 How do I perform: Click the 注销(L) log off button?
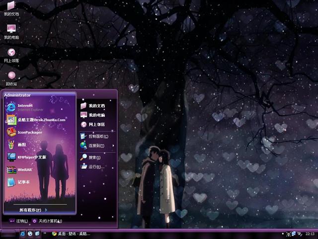pos(19,221)
